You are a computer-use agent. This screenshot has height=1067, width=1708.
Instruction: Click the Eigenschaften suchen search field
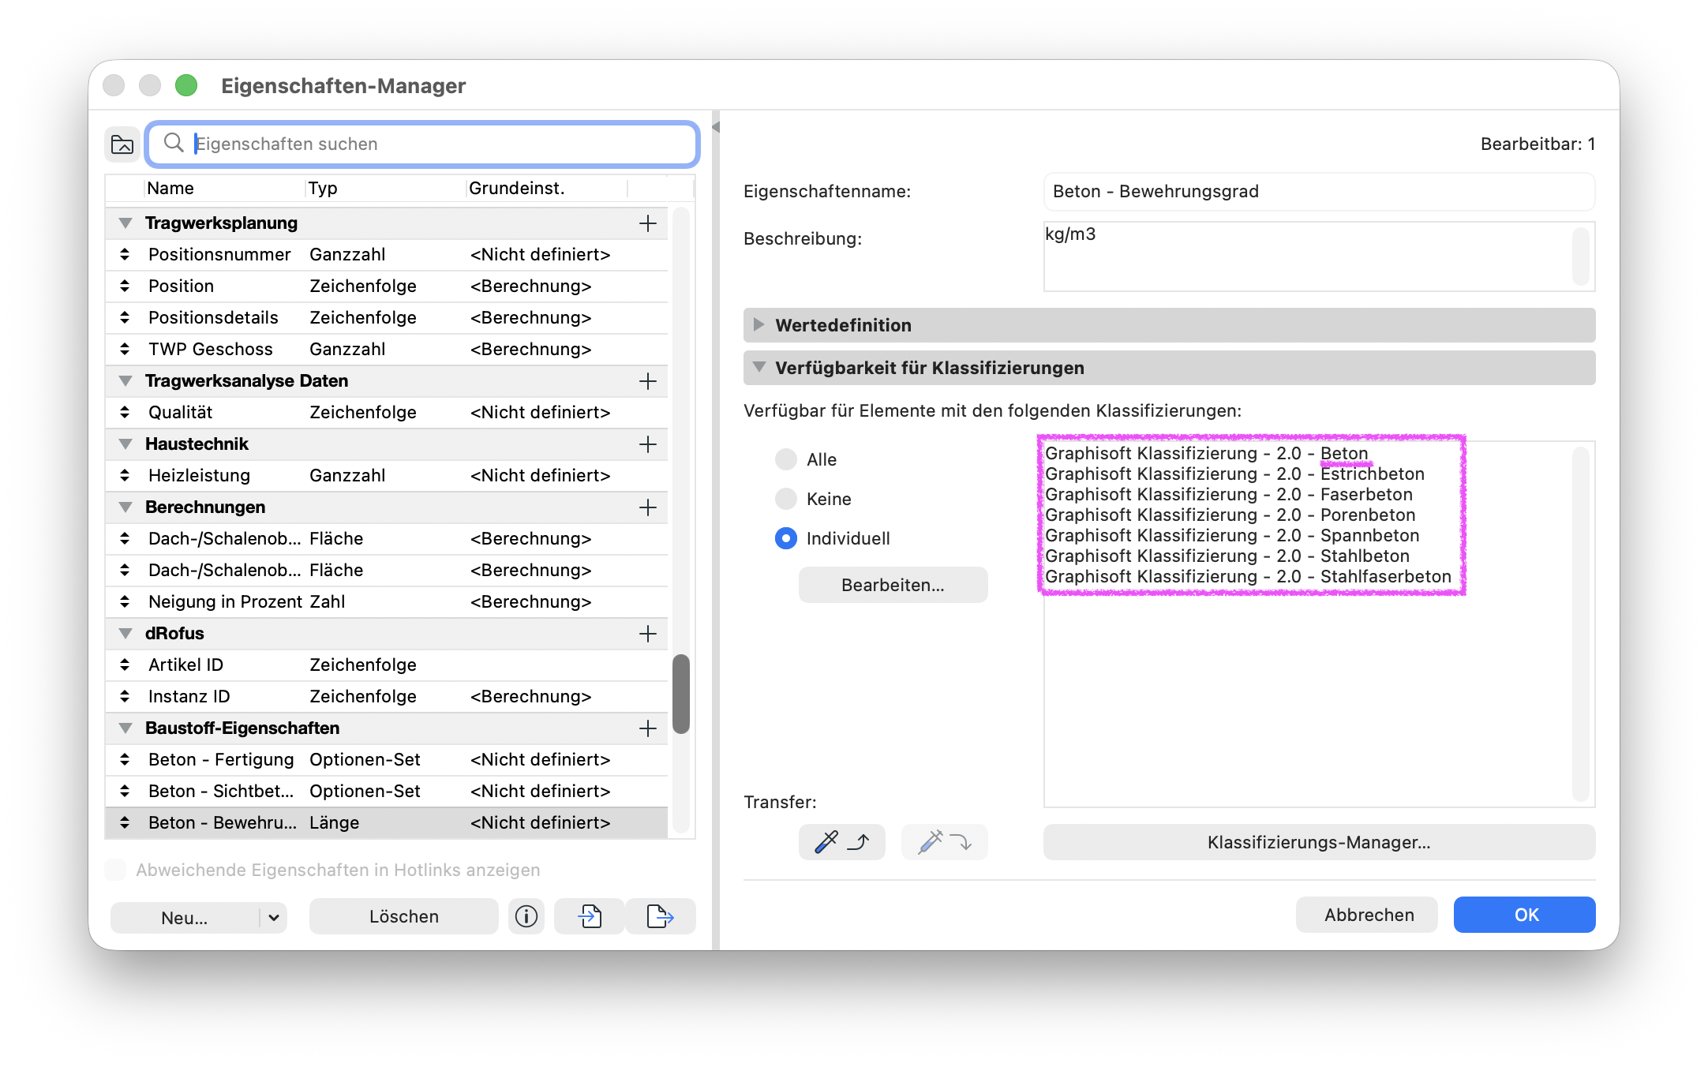(422, 144)
